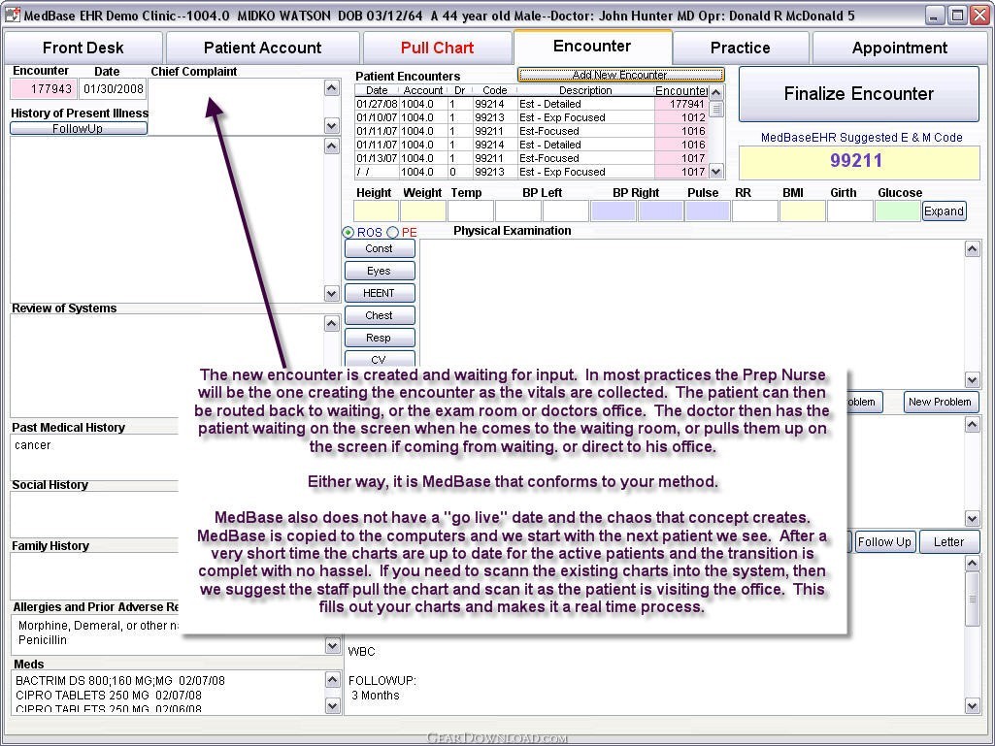The height and width of the screenshot is (746, 995).
Task: Click the Chest system button
Action: tap(380, 315)
